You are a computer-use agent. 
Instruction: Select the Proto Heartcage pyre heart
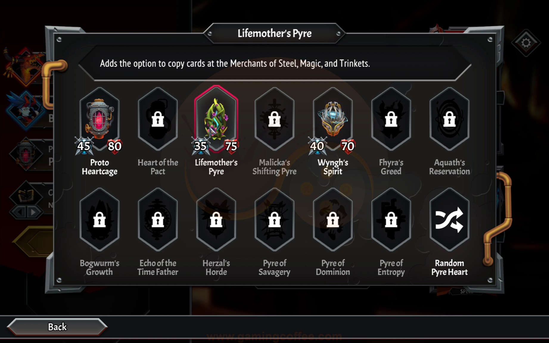click(x=99, y=119)
